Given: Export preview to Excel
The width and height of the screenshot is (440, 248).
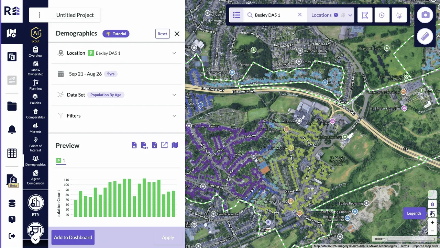Looking at the screenshot, I should 154,145.
